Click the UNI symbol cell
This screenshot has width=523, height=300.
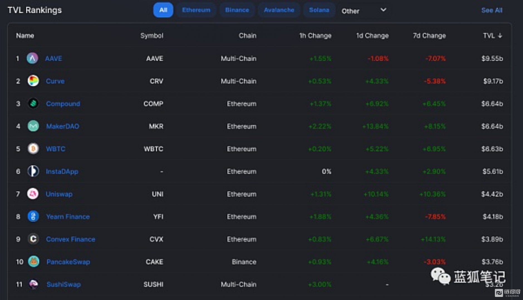click(x=158, y=194)
